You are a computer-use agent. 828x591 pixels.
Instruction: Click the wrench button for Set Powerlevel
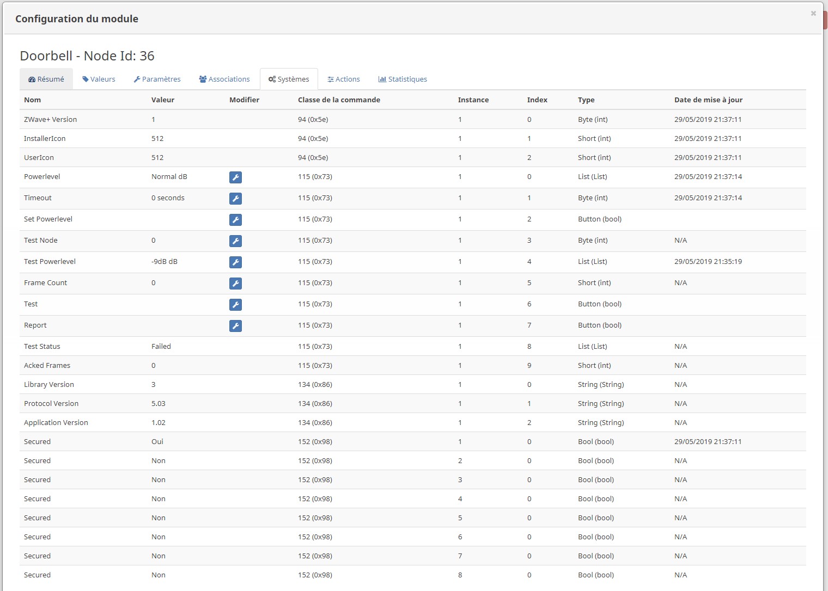[235, 220]
